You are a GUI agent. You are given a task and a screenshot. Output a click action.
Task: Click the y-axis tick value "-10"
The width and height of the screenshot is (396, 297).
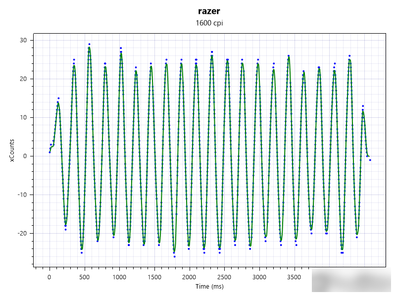click(22, 195)
